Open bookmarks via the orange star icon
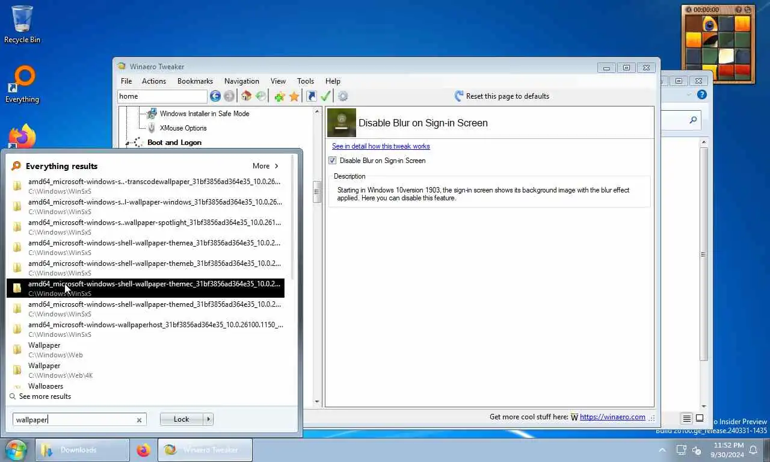The height and width of the screenshot is (462, 770). 294,96
